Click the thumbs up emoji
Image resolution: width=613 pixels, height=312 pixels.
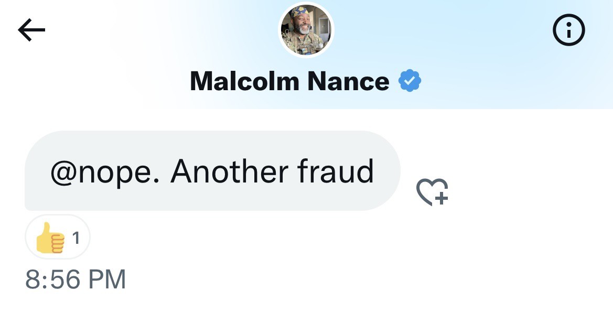pyautogui.click(x=50, y=238)
